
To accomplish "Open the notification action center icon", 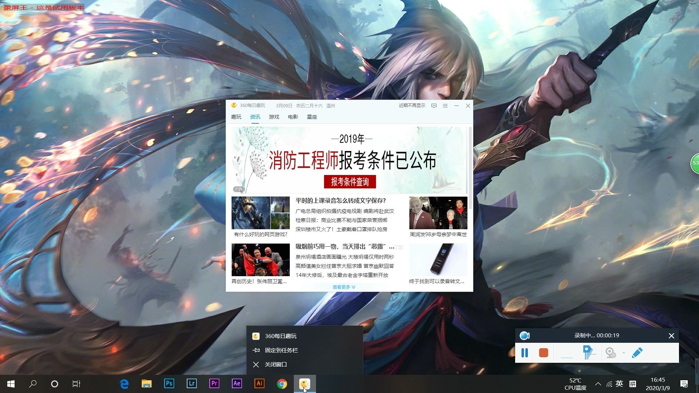I will coord(684,384).
